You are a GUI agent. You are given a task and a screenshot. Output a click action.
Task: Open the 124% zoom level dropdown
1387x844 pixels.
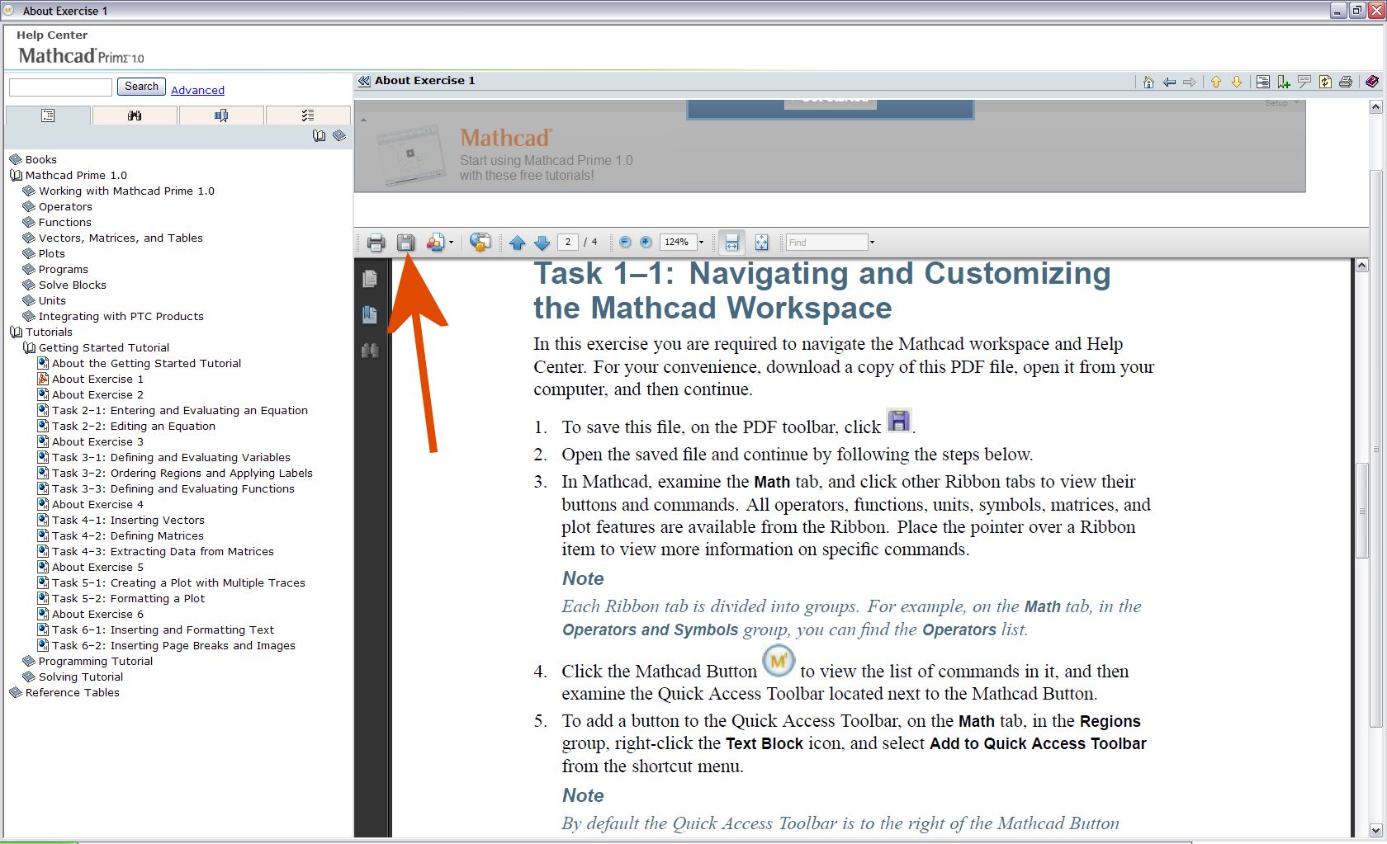pos(702,243)
